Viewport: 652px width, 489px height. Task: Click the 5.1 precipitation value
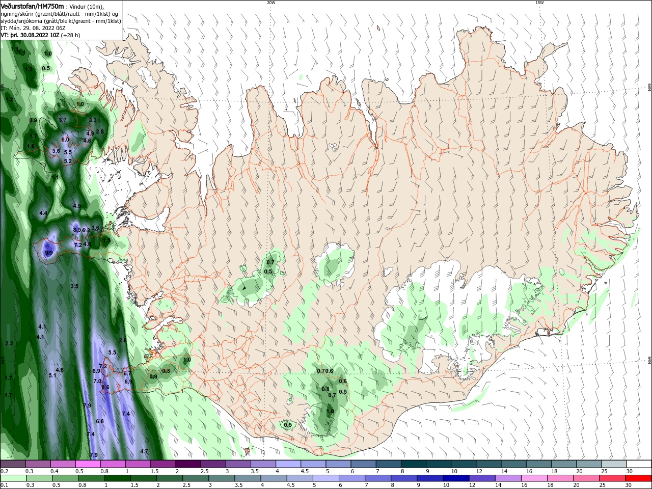click(x=52, y=375)
